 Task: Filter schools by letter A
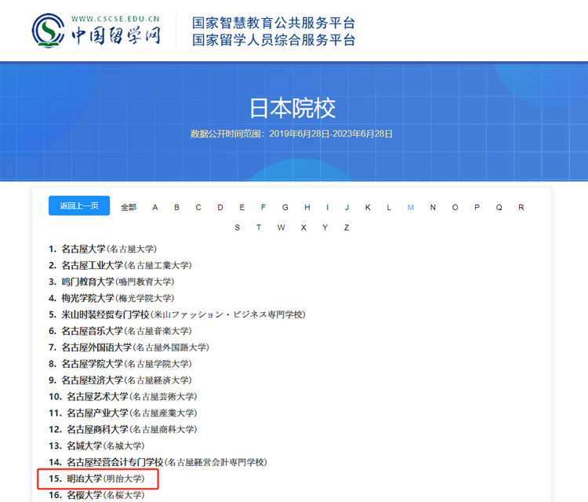[155, 207]
